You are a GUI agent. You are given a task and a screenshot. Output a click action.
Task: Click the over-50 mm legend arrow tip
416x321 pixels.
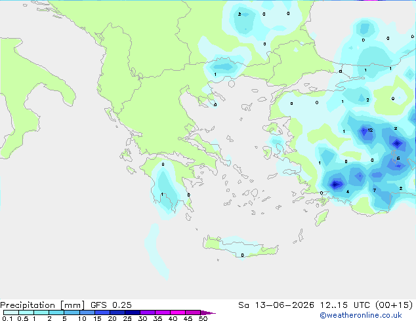[x=208, y=312]
